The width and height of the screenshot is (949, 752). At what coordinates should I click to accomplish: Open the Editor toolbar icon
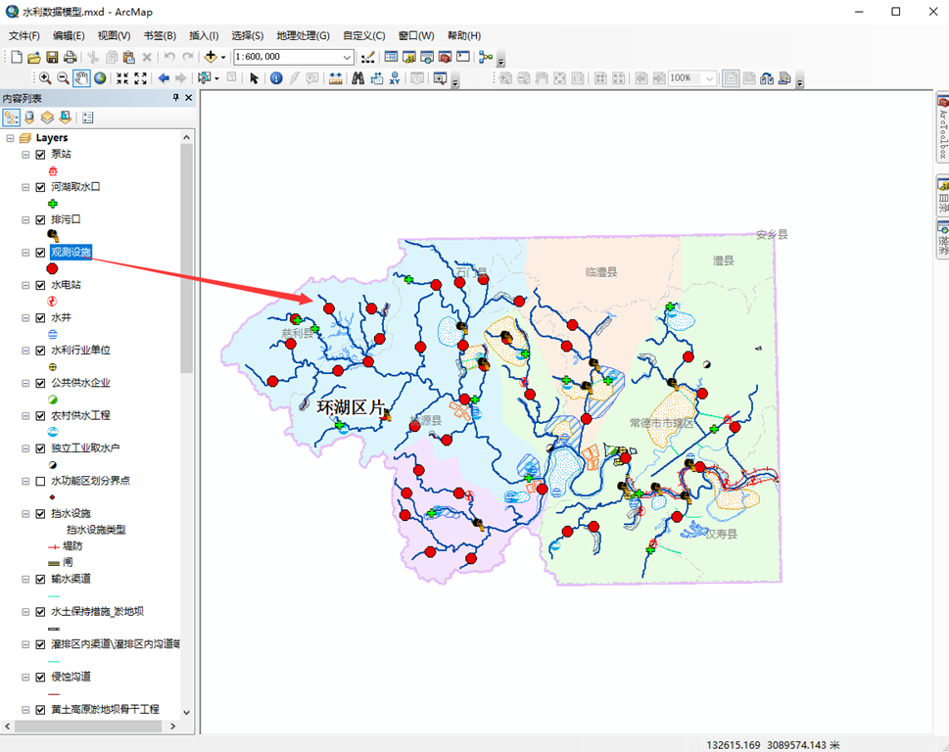pyautogui.click(x=368, y=57)
